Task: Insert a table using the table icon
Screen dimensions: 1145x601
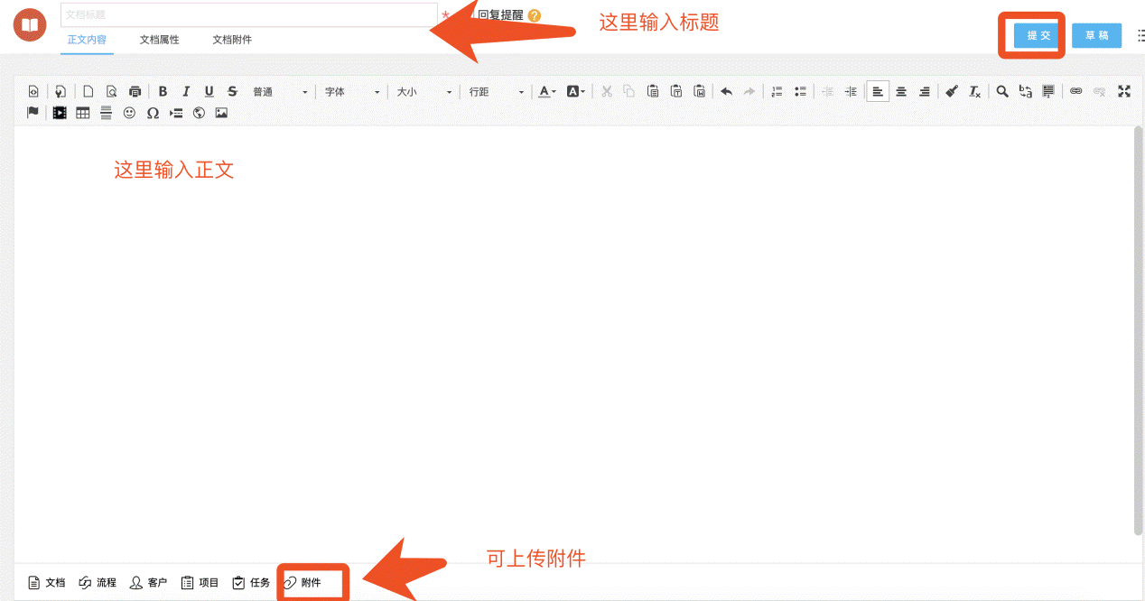Action: click(x=82, y=113)
